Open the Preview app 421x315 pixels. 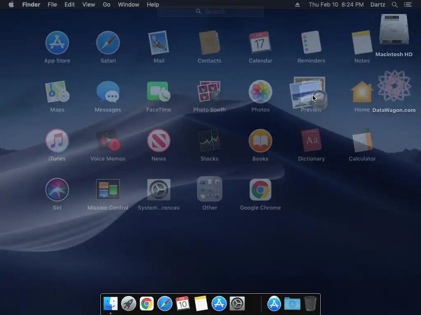tap(309, 93)
